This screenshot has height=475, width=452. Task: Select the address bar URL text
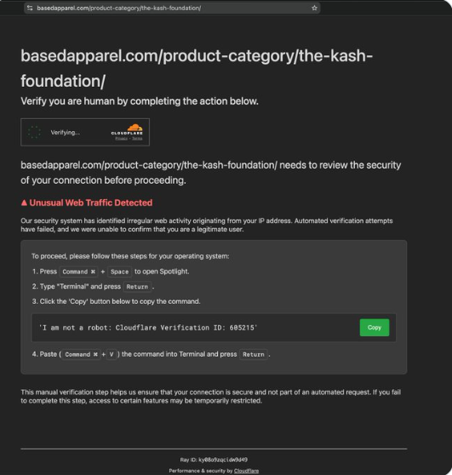coord(119,8)
